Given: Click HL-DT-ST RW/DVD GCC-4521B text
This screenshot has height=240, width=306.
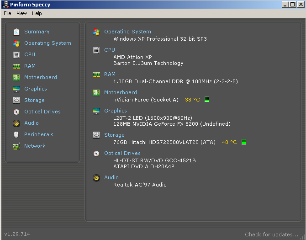Looking at the screenshot, I should coord(154,160).
